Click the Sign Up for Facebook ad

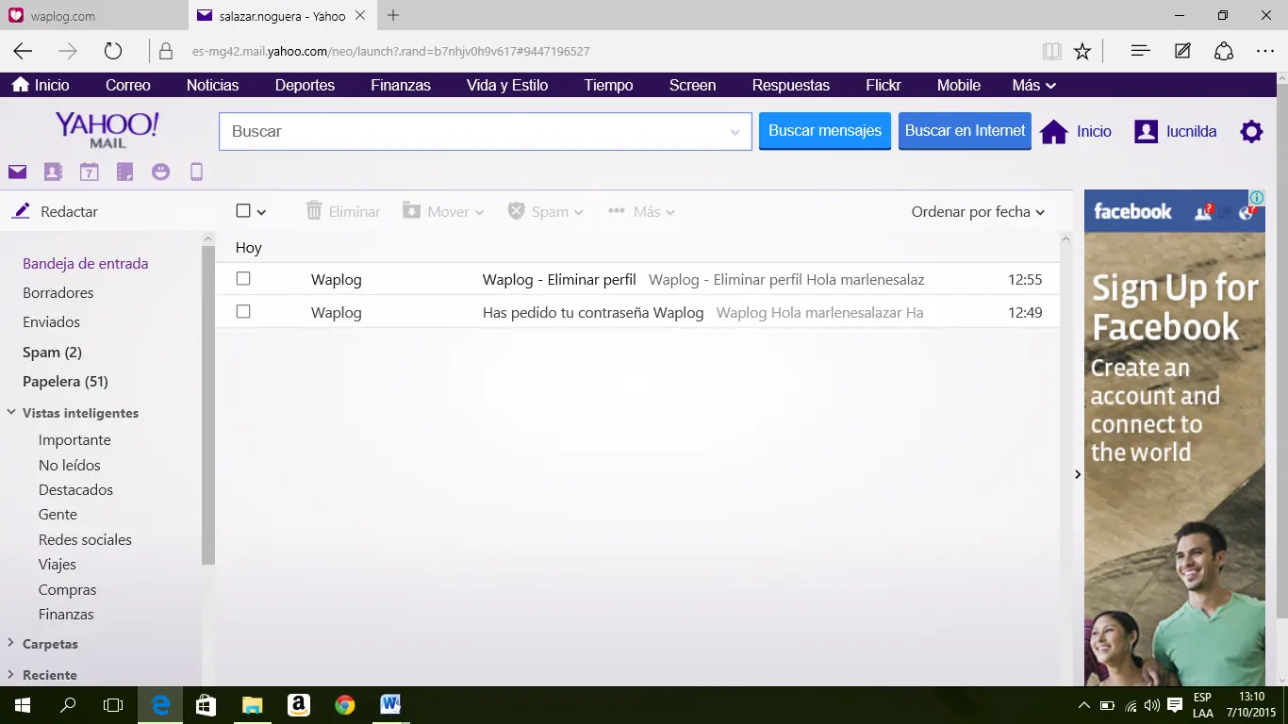1174,438
